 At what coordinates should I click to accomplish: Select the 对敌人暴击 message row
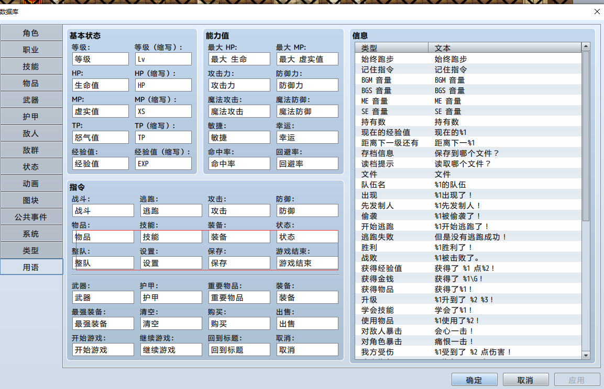pyautogui.click(x=468, y=330)
